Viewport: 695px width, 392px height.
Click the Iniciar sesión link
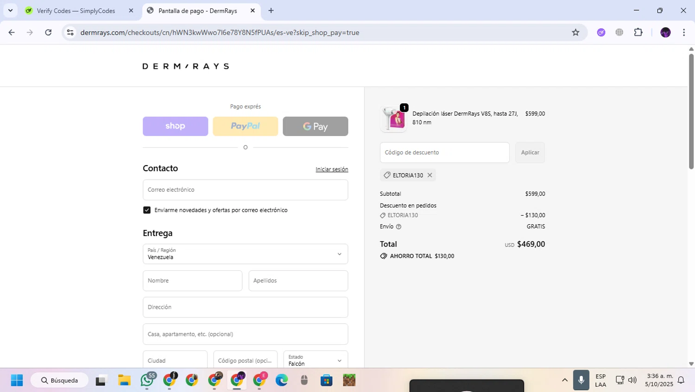coord(332,169)
